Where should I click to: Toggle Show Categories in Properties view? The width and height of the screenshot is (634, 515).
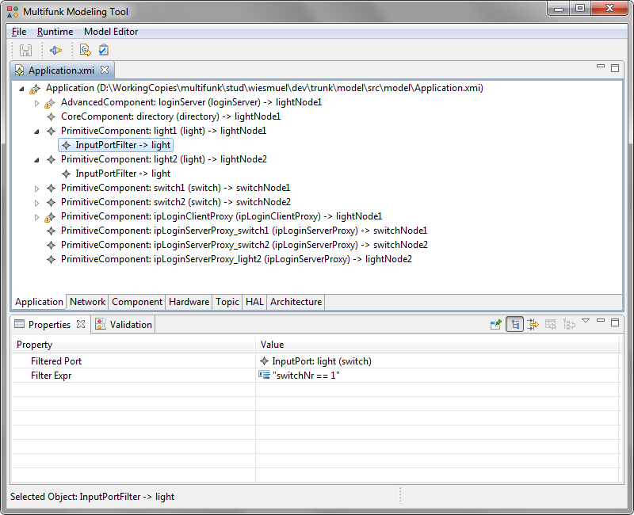[514, 324]
